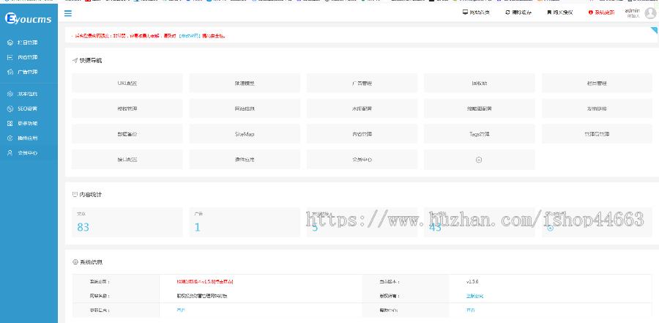Click the 基本信息 gear icon in the sidebar
659x323 pixels.
(x=10, y=94)
